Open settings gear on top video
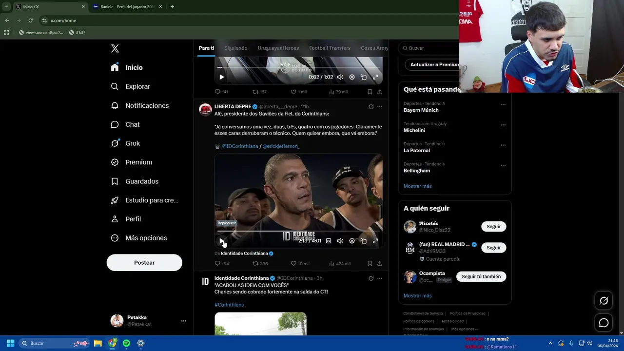The image size is (624, 351). pyautogui.click(x=352, y=77)
